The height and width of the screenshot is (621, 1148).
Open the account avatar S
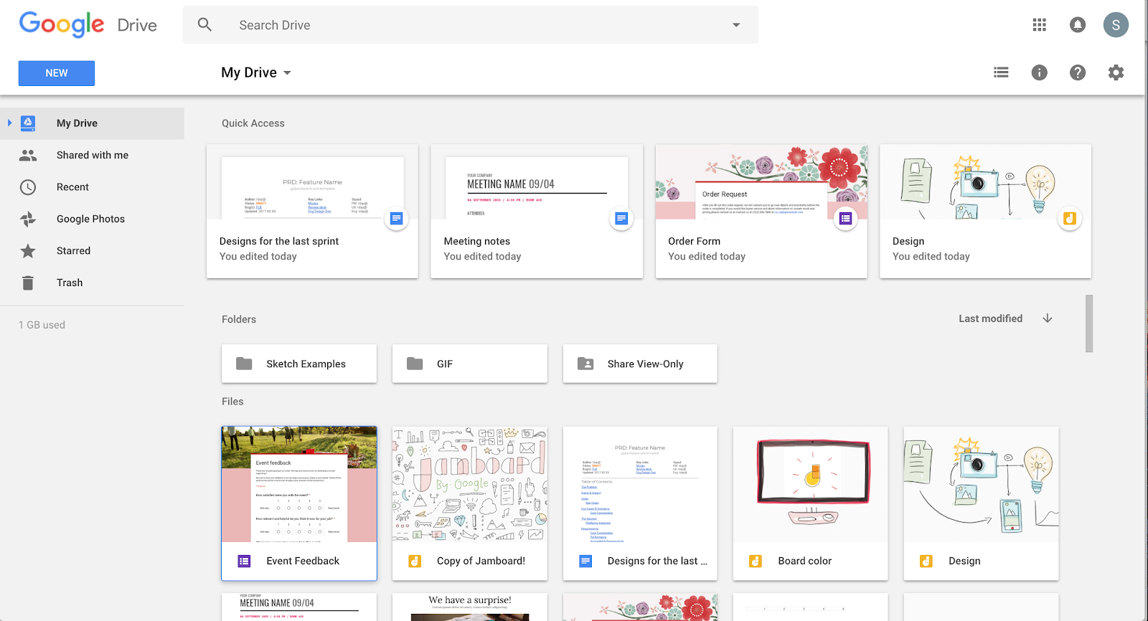coord(1116,25)
